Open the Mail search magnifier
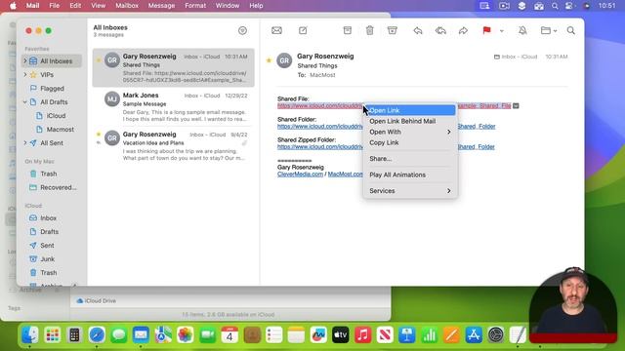 pyautogui.click(x=570, y=30)
